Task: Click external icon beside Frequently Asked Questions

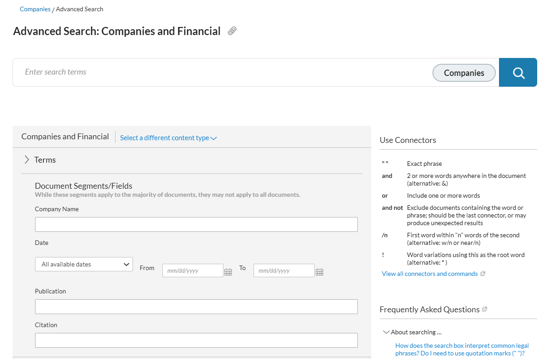Action: (x=485, y=309)
